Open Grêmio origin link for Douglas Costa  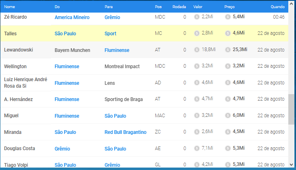62,148
